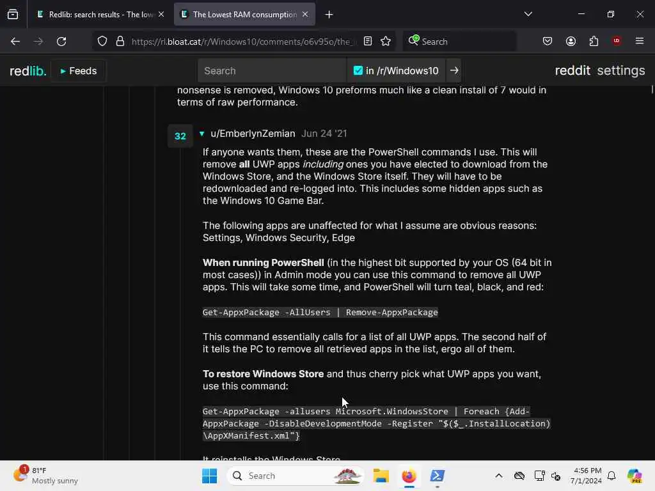Switch to Redlib search results tab

[x=99, y=15]
